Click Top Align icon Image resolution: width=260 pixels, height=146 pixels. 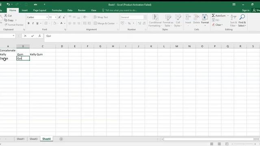(70, 17)
